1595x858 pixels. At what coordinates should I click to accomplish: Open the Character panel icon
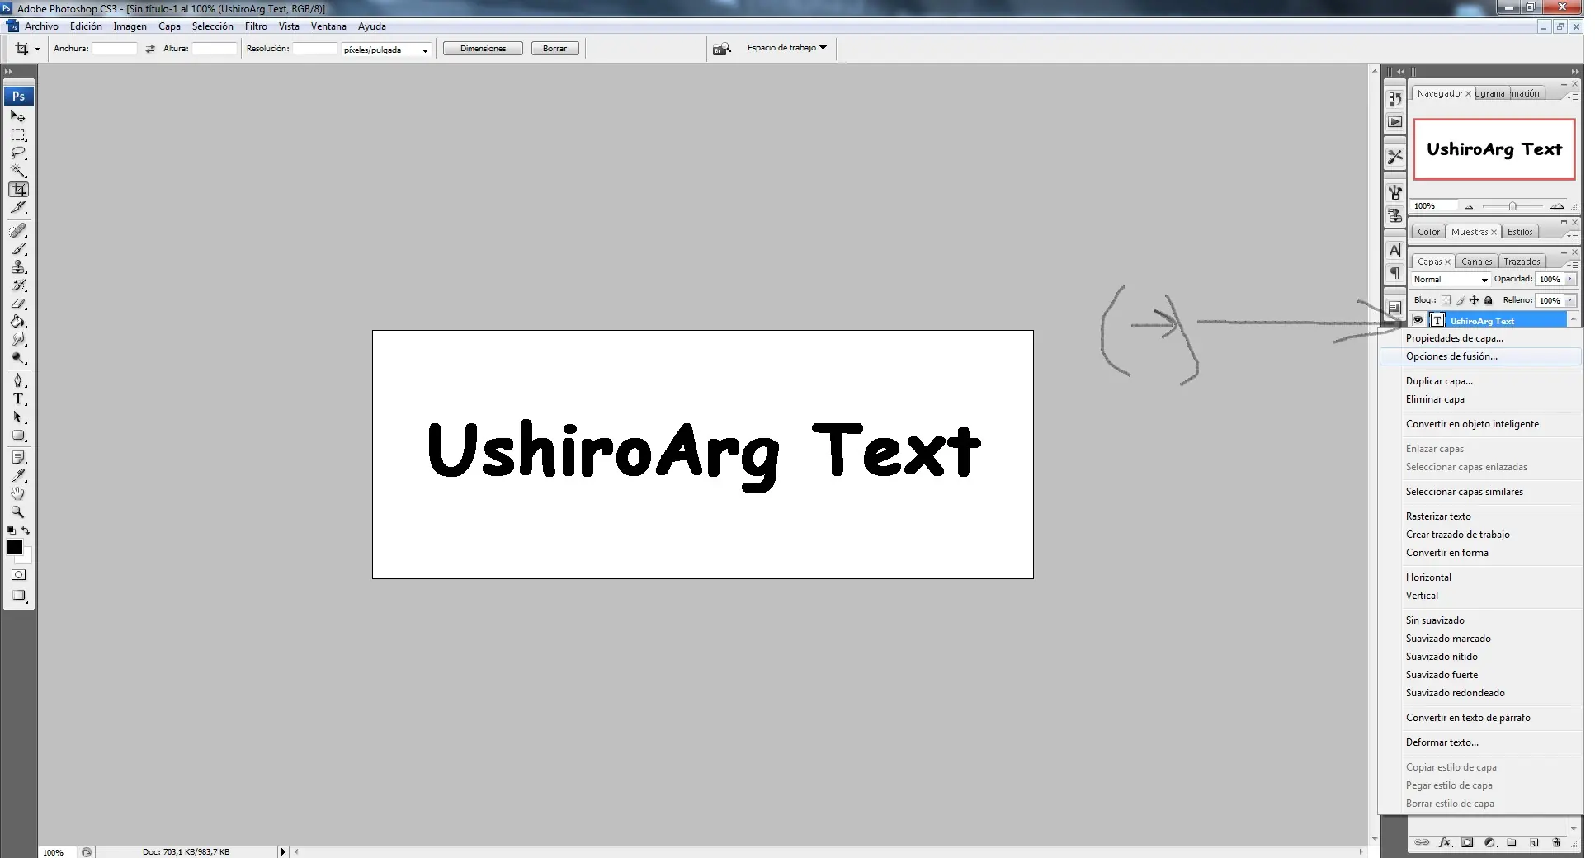tap(1394, 250)
